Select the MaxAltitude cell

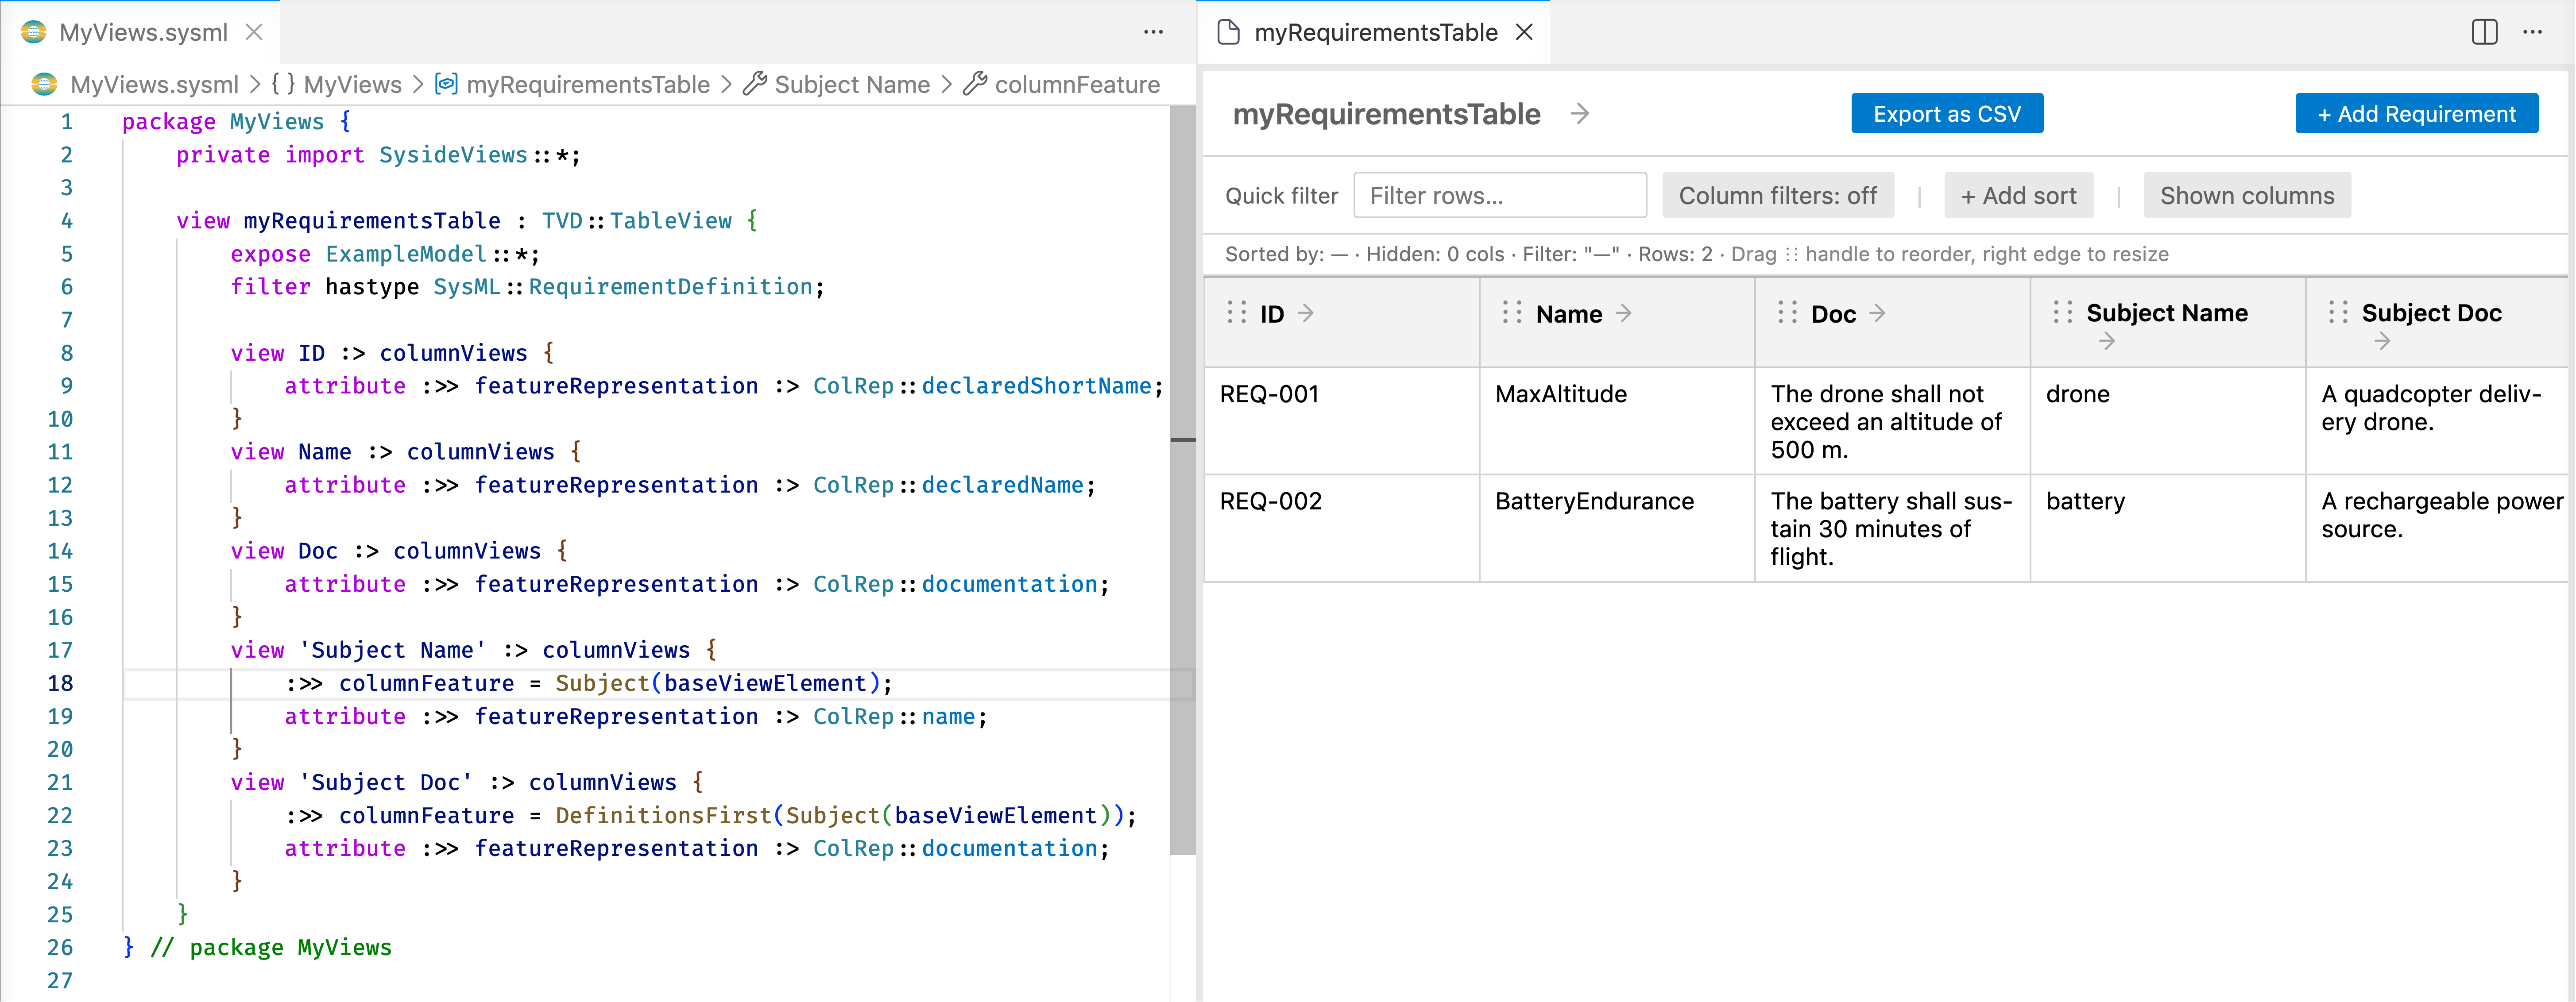(1616, 421)
